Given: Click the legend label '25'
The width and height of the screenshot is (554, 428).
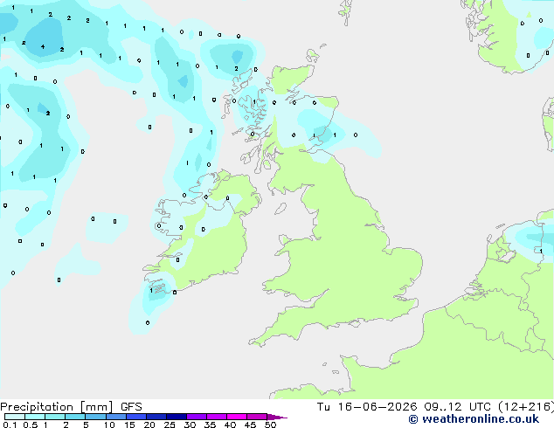Looking at the screenshot, I should click(170, 425).
